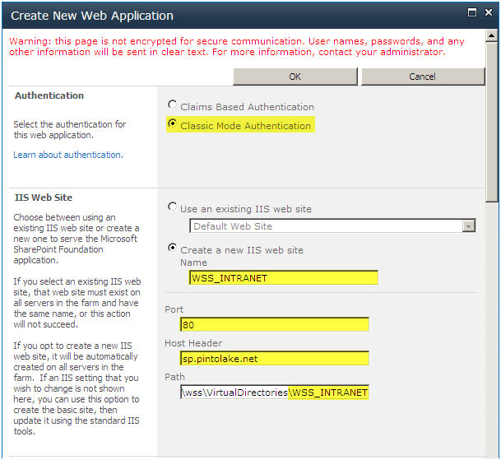Select Create a new IIS web site
Screen dimensions: 501x460
[172, 248]
